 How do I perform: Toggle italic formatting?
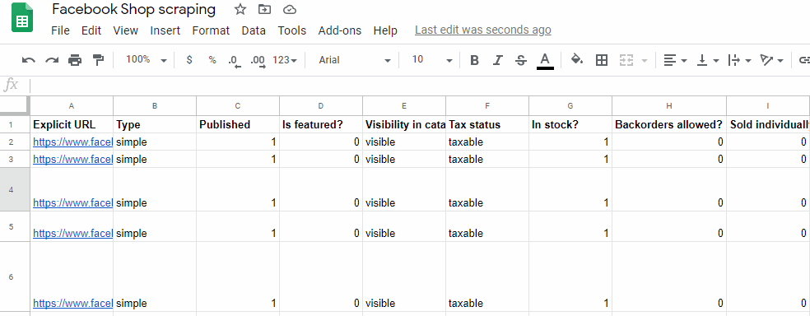click(x=497, y=60)
